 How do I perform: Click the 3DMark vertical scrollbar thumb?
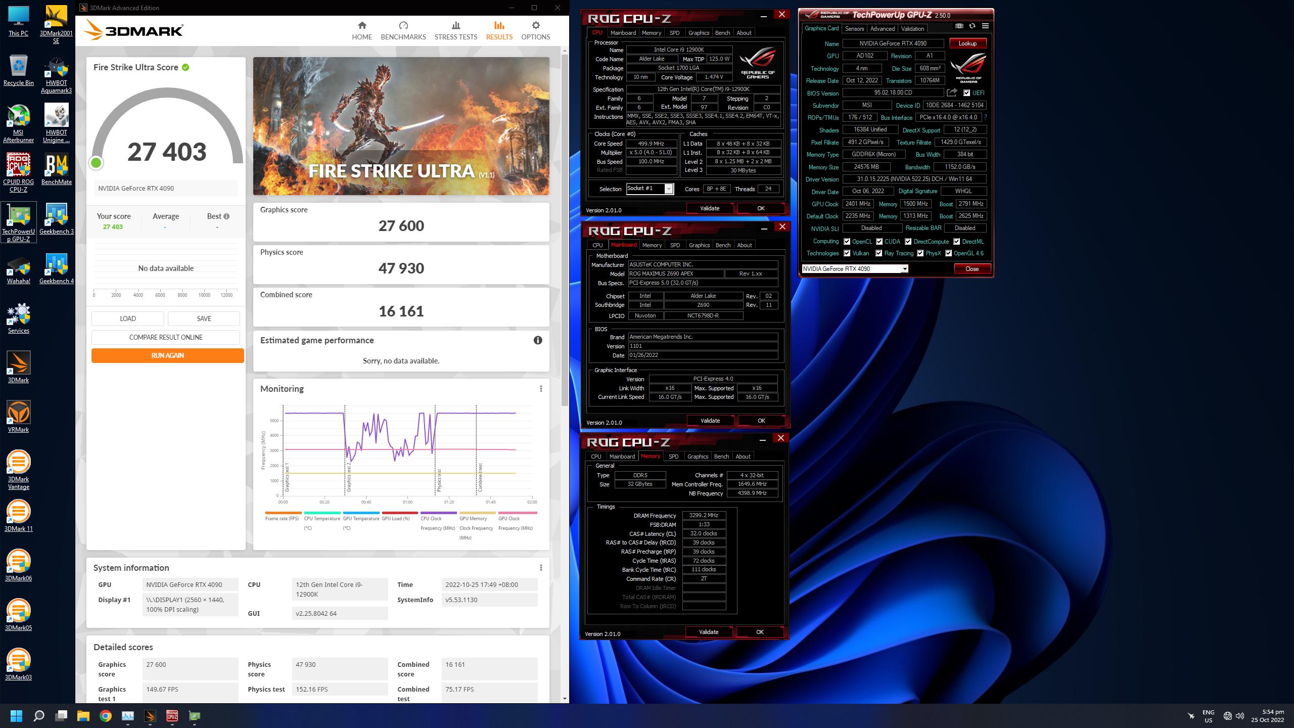pos(565,230)
